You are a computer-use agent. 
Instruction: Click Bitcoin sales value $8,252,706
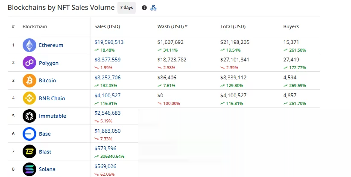(108, 78)
